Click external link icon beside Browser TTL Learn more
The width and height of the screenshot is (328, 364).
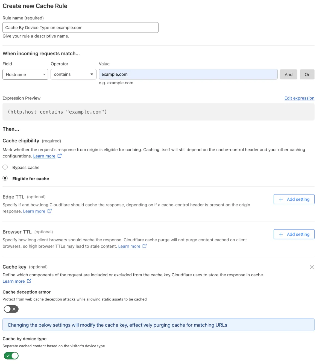point(145,246)
